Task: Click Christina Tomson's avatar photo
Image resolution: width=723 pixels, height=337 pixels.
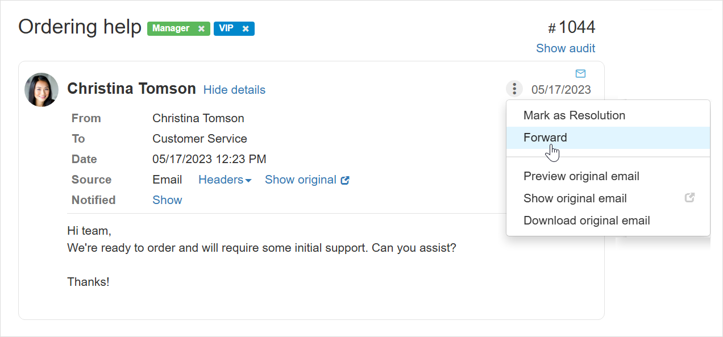Action: pyautogui.click(x=41, y=90)
